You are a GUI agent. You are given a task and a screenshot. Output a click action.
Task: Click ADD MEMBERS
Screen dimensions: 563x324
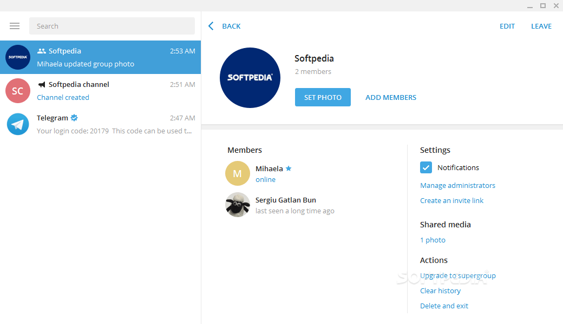click(x=391, y=97)
